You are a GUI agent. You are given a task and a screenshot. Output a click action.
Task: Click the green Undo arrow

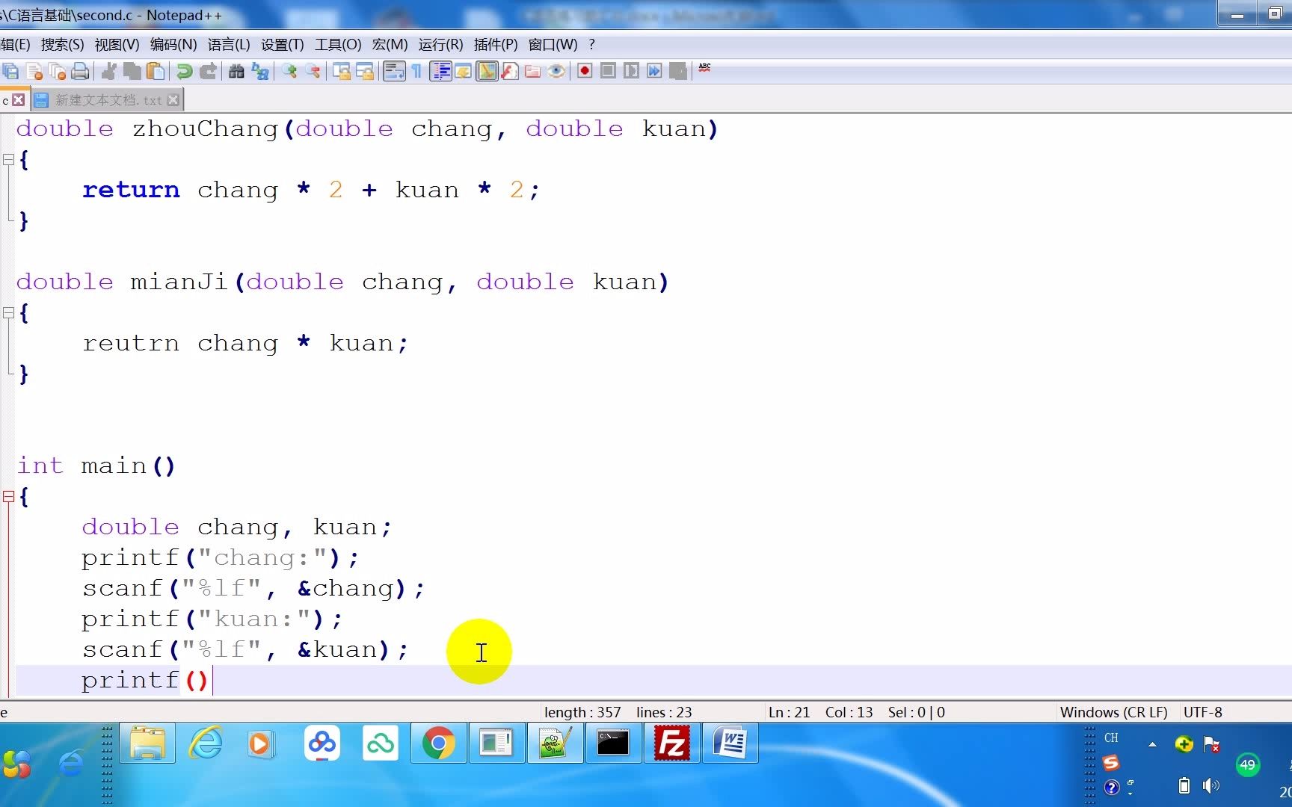click(x=184, y=71)
